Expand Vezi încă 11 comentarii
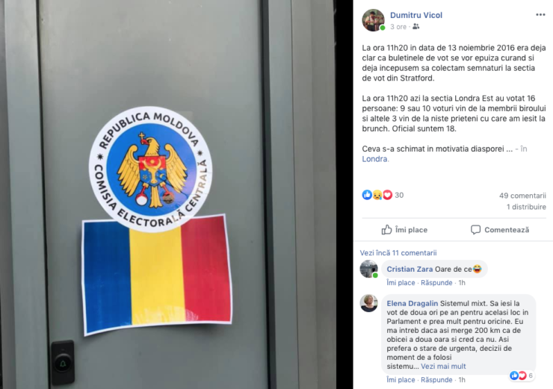This screenshot has height=389, width=553. tap(398, 252)
